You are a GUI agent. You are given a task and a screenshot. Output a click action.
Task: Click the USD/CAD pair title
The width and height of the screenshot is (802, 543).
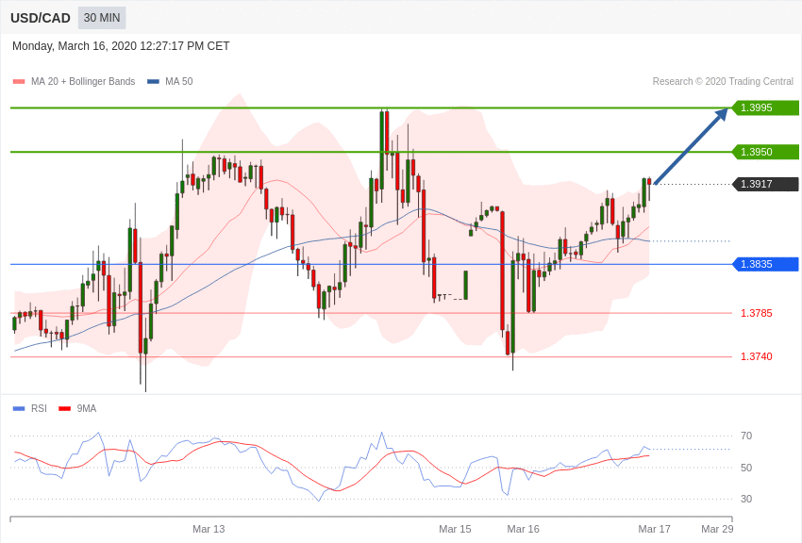click(x=41, y=18)
